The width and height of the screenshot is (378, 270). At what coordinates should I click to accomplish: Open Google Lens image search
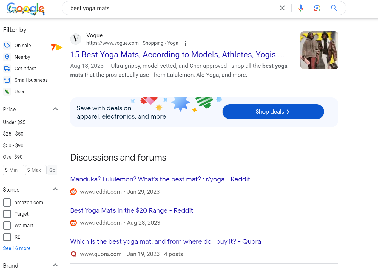317,8
